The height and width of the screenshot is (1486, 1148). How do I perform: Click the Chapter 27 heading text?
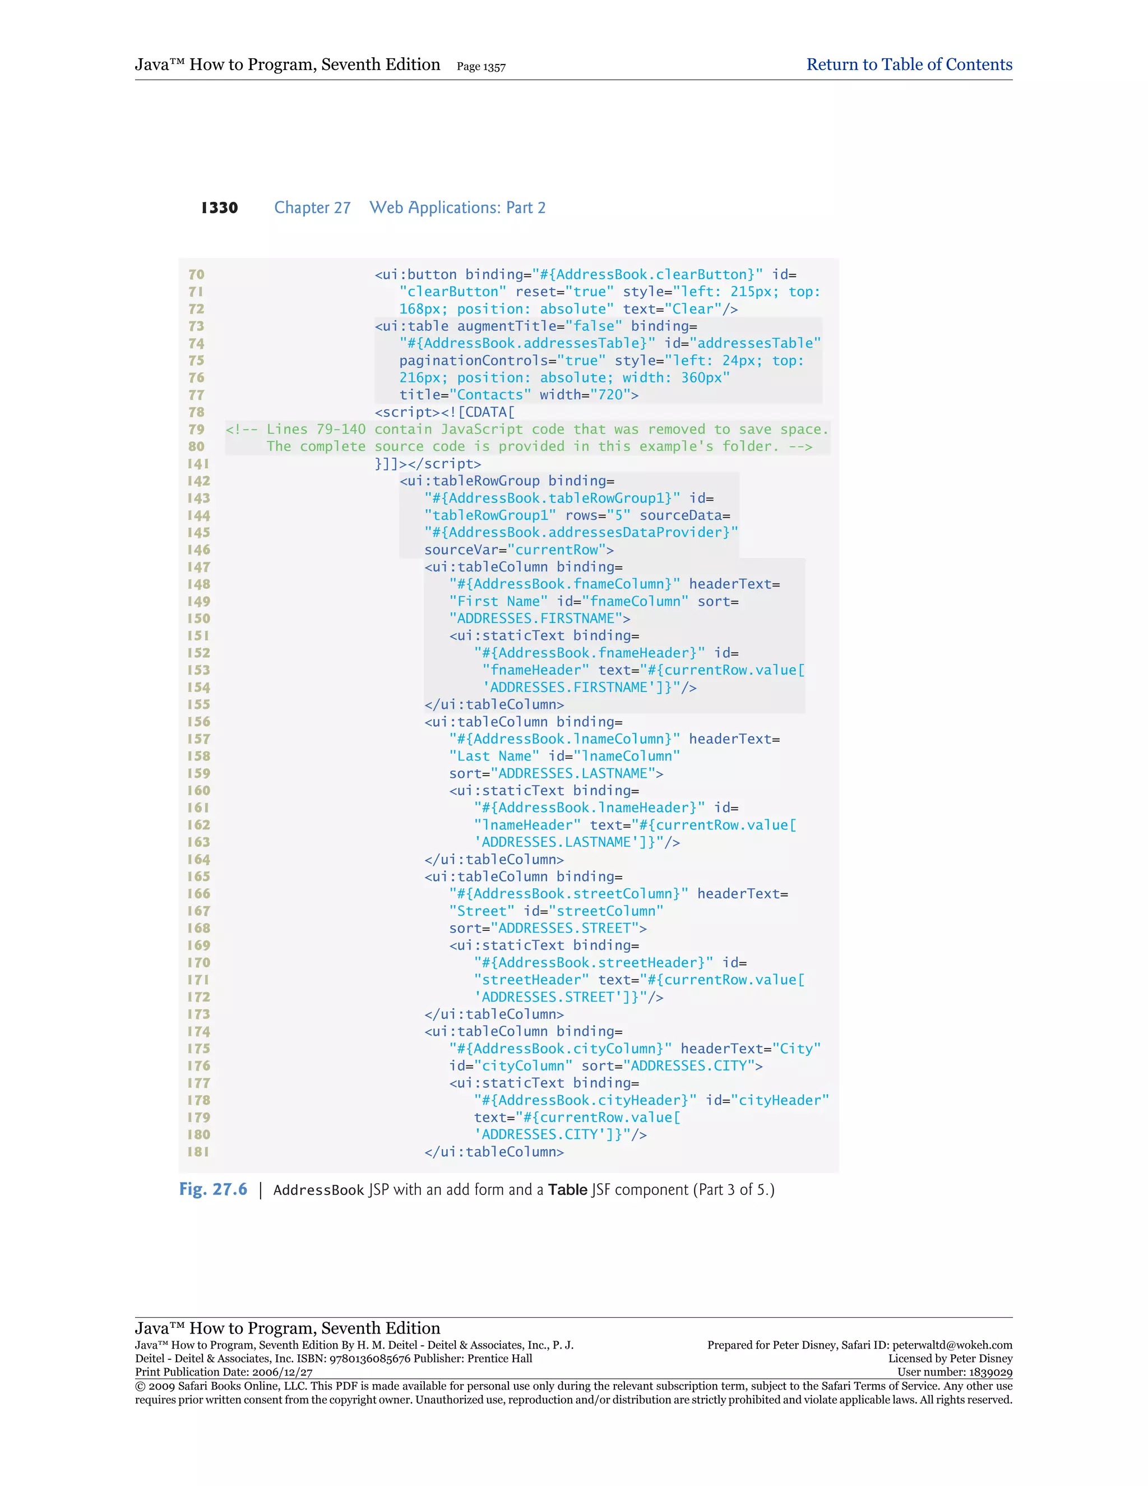click(x=312, y=208)
